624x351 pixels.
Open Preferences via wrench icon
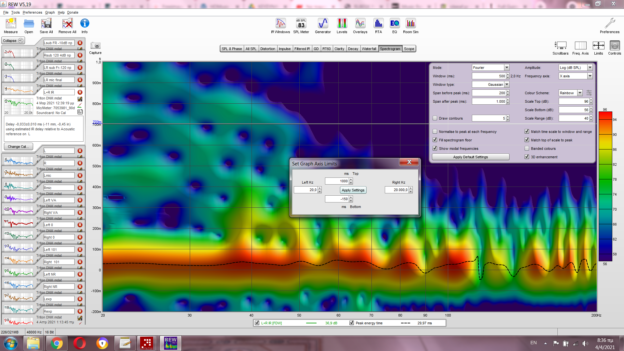click(x=610, y=26)
